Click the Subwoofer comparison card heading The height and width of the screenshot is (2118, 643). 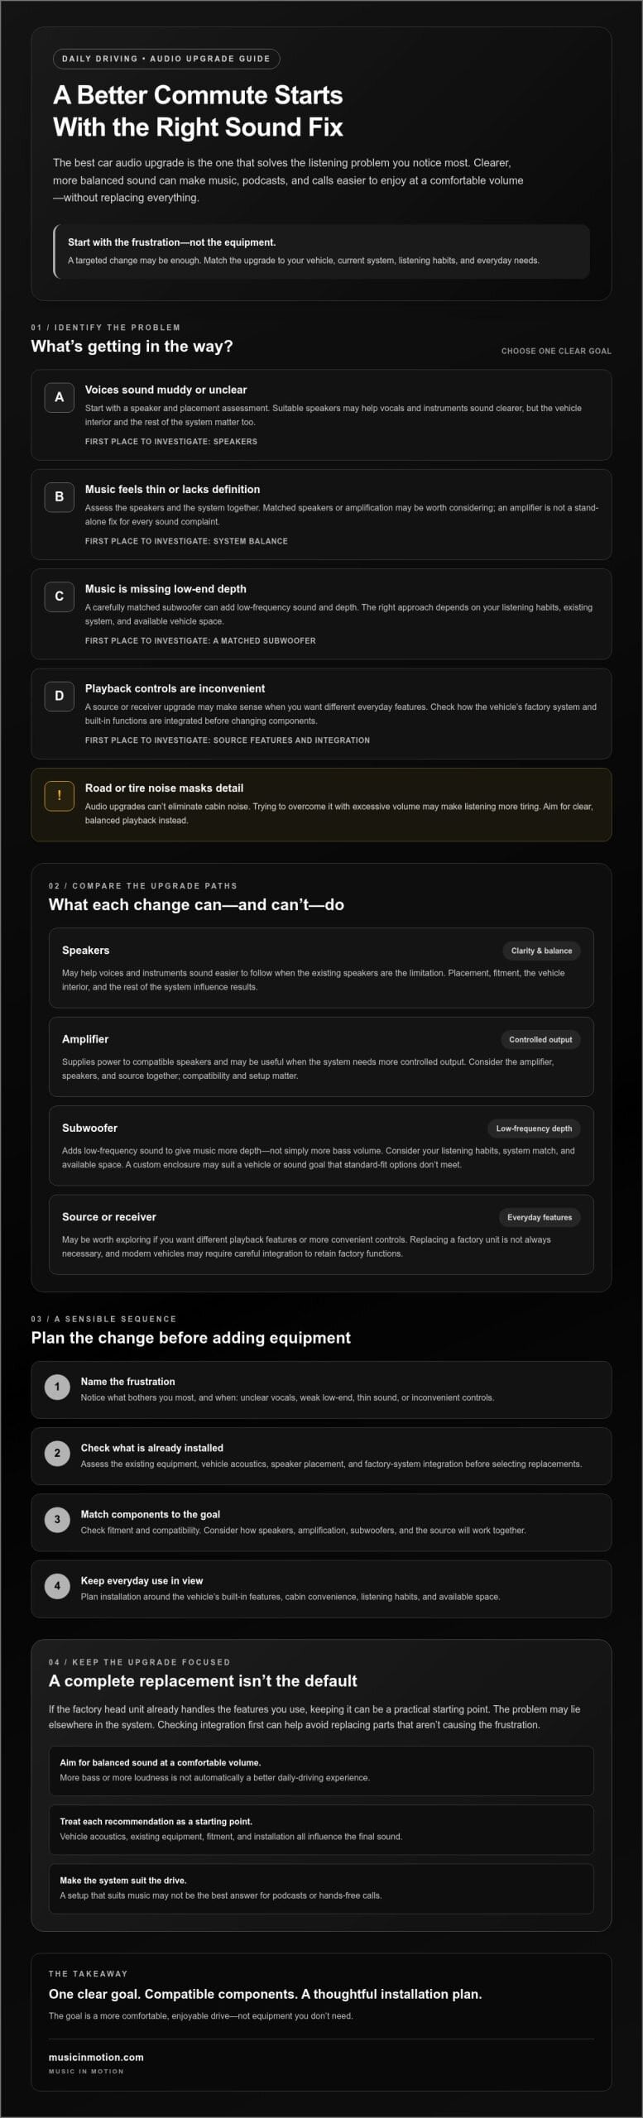point(89,1128)
